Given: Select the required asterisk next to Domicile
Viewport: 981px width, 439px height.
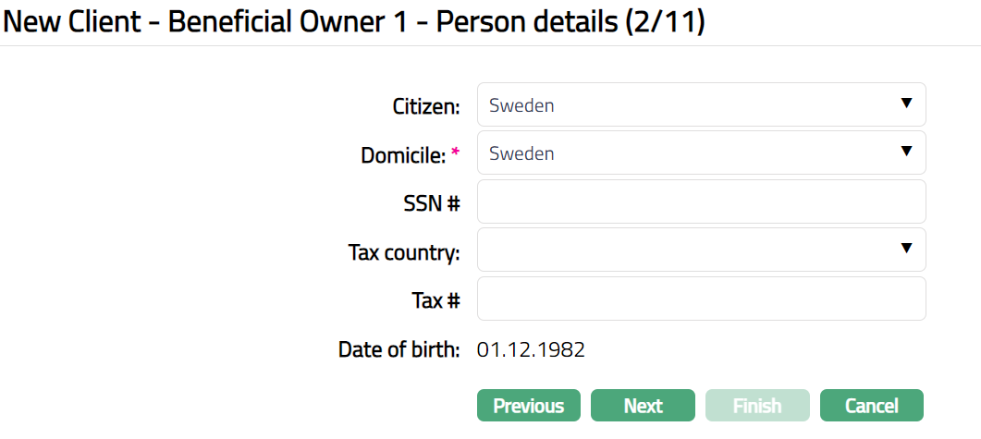Looking at the screenshot, I should point(455,153).
